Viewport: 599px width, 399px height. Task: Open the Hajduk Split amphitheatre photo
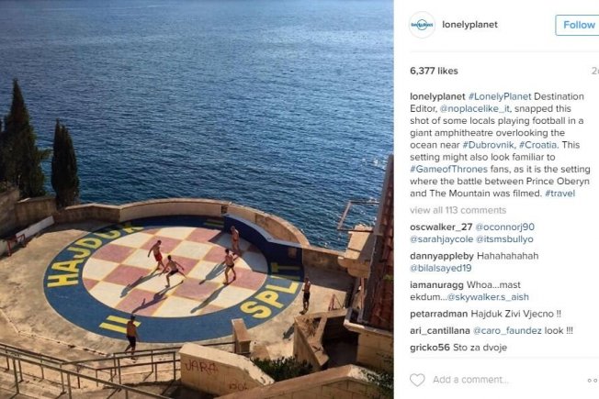click(197, 200)
